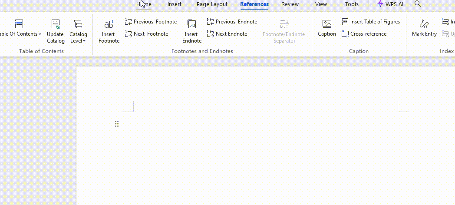Choose Insert Table of Figures

pyautogui.click(x=371, y=22)
